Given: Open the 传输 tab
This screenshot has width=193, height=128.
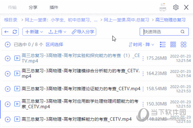Looking at the screenshot, I should tap(12, 7).
